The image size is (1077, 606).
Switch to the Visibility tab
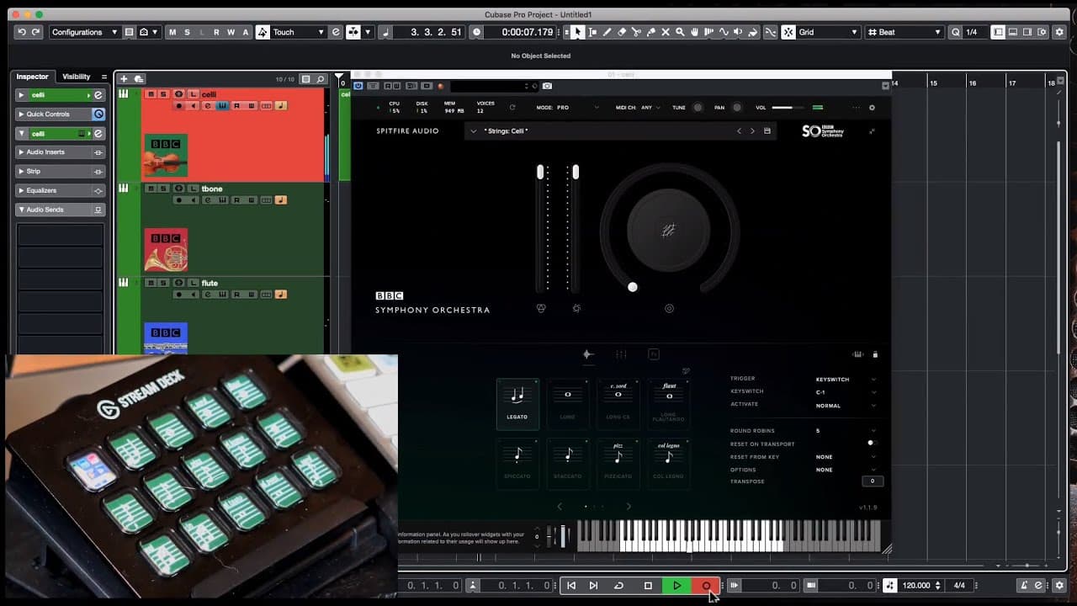pos(77,77)
